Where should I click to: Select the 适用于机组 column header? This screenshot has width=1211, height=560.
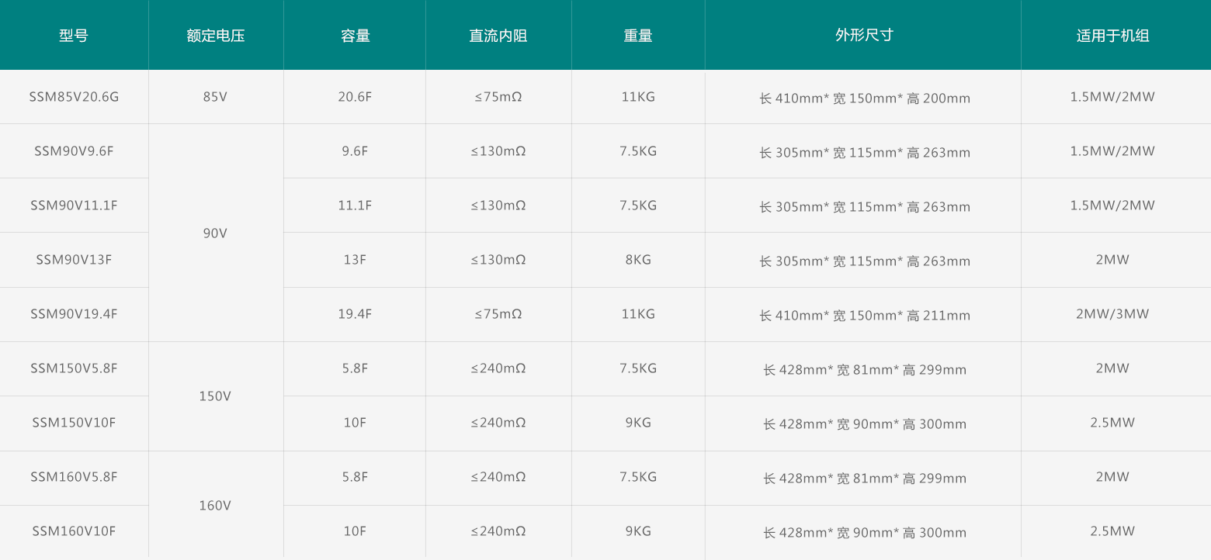[1112, 36]
